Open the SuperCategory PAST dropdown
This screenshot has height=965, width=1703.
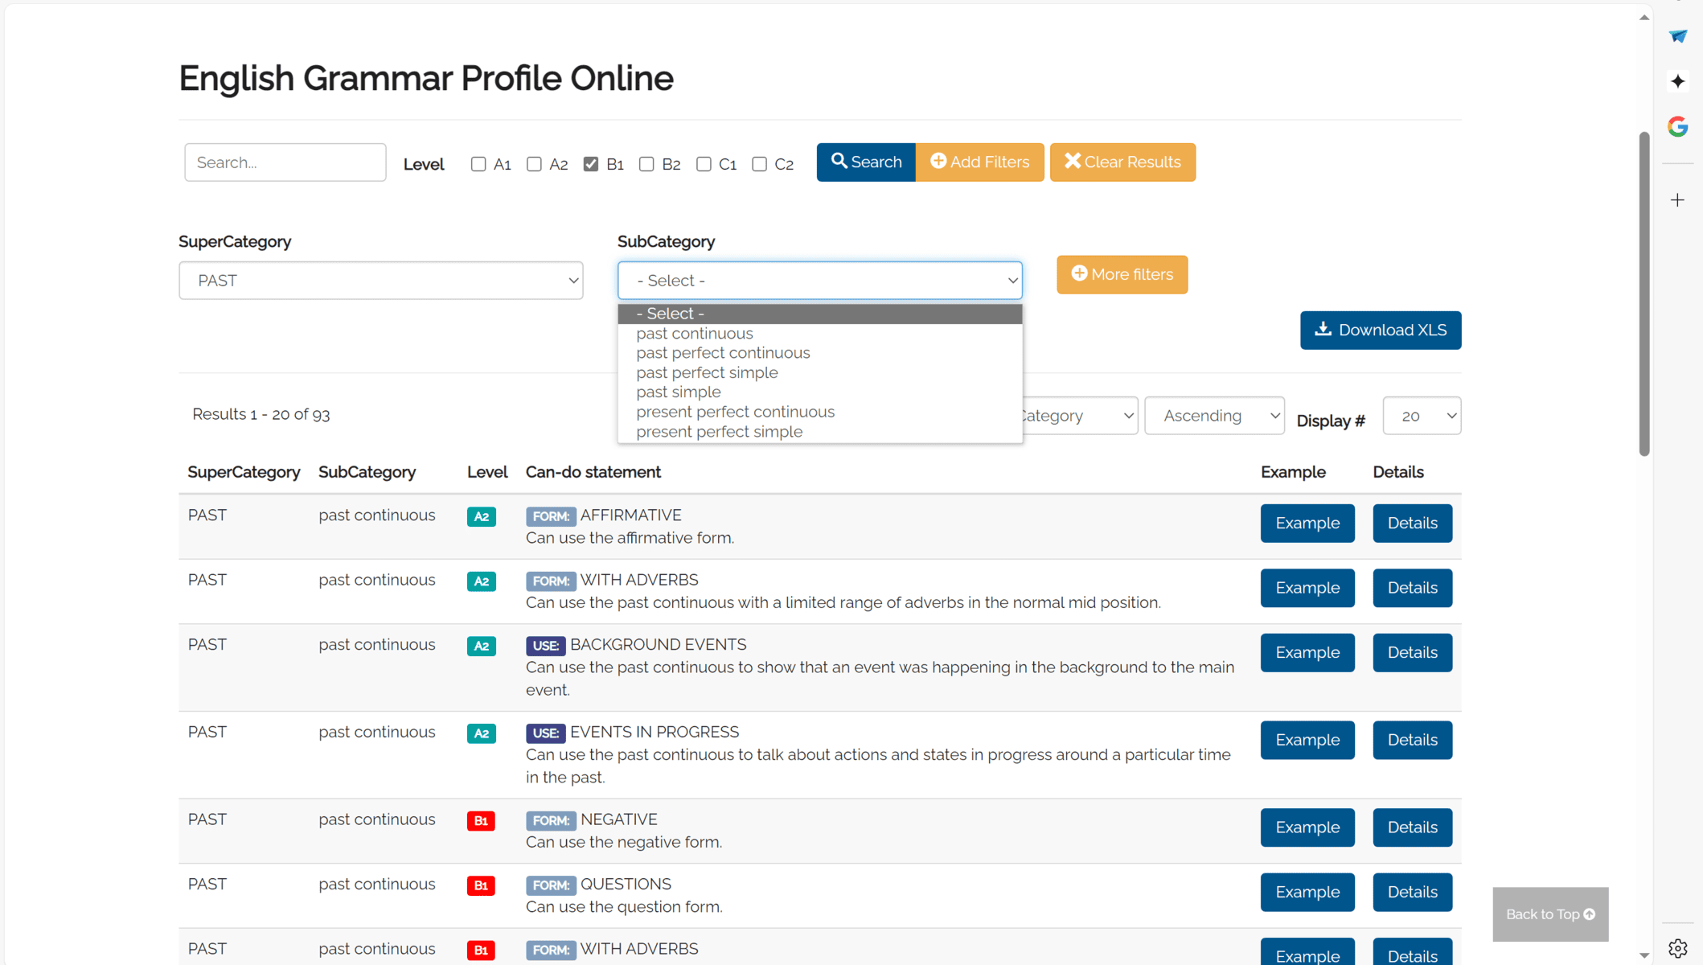(380, 281)
